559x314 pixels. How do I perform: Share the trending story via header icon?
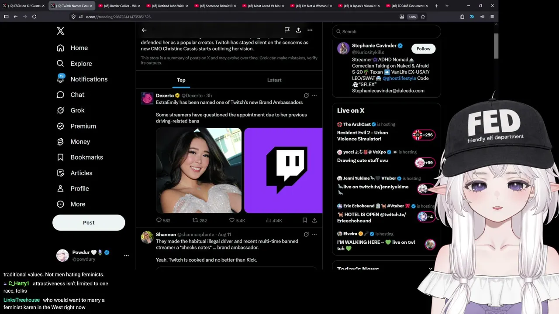click(298, 30)
